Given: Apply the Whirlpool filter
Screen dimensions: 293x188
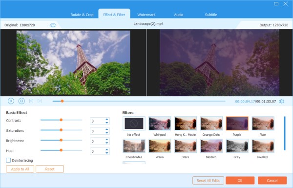Looking at the screenshot, I should [x=160, y=124].
